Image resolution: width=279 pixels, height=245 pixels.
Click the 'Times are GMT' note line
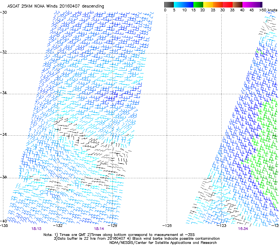(119, 235)
